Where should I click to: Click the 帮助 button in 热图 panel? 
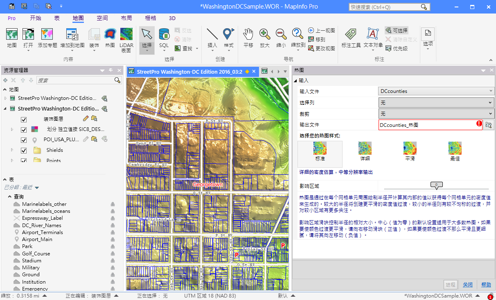[x=486, y=285]
